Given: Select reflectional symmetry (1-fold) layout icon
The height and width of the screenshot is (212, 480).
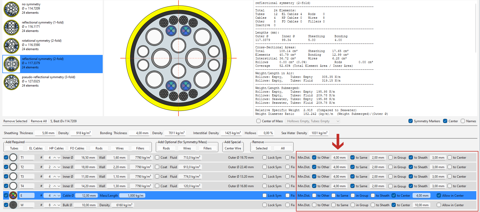Looking at the screenshot, I should point(12,27).
